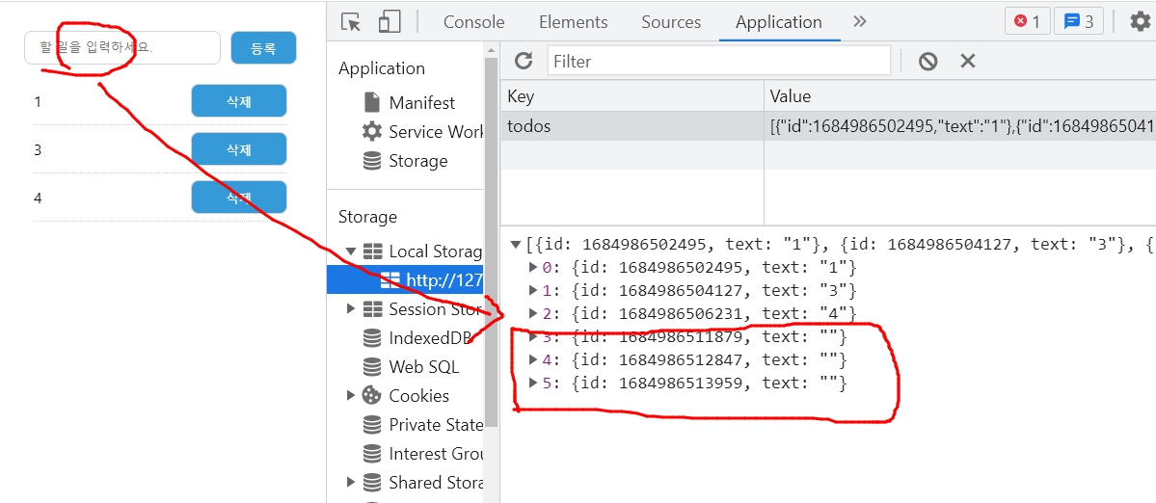Viewport: 1156px width, 503px height.
Task: Click the clear all storage icon
Action: pos(927,62)
